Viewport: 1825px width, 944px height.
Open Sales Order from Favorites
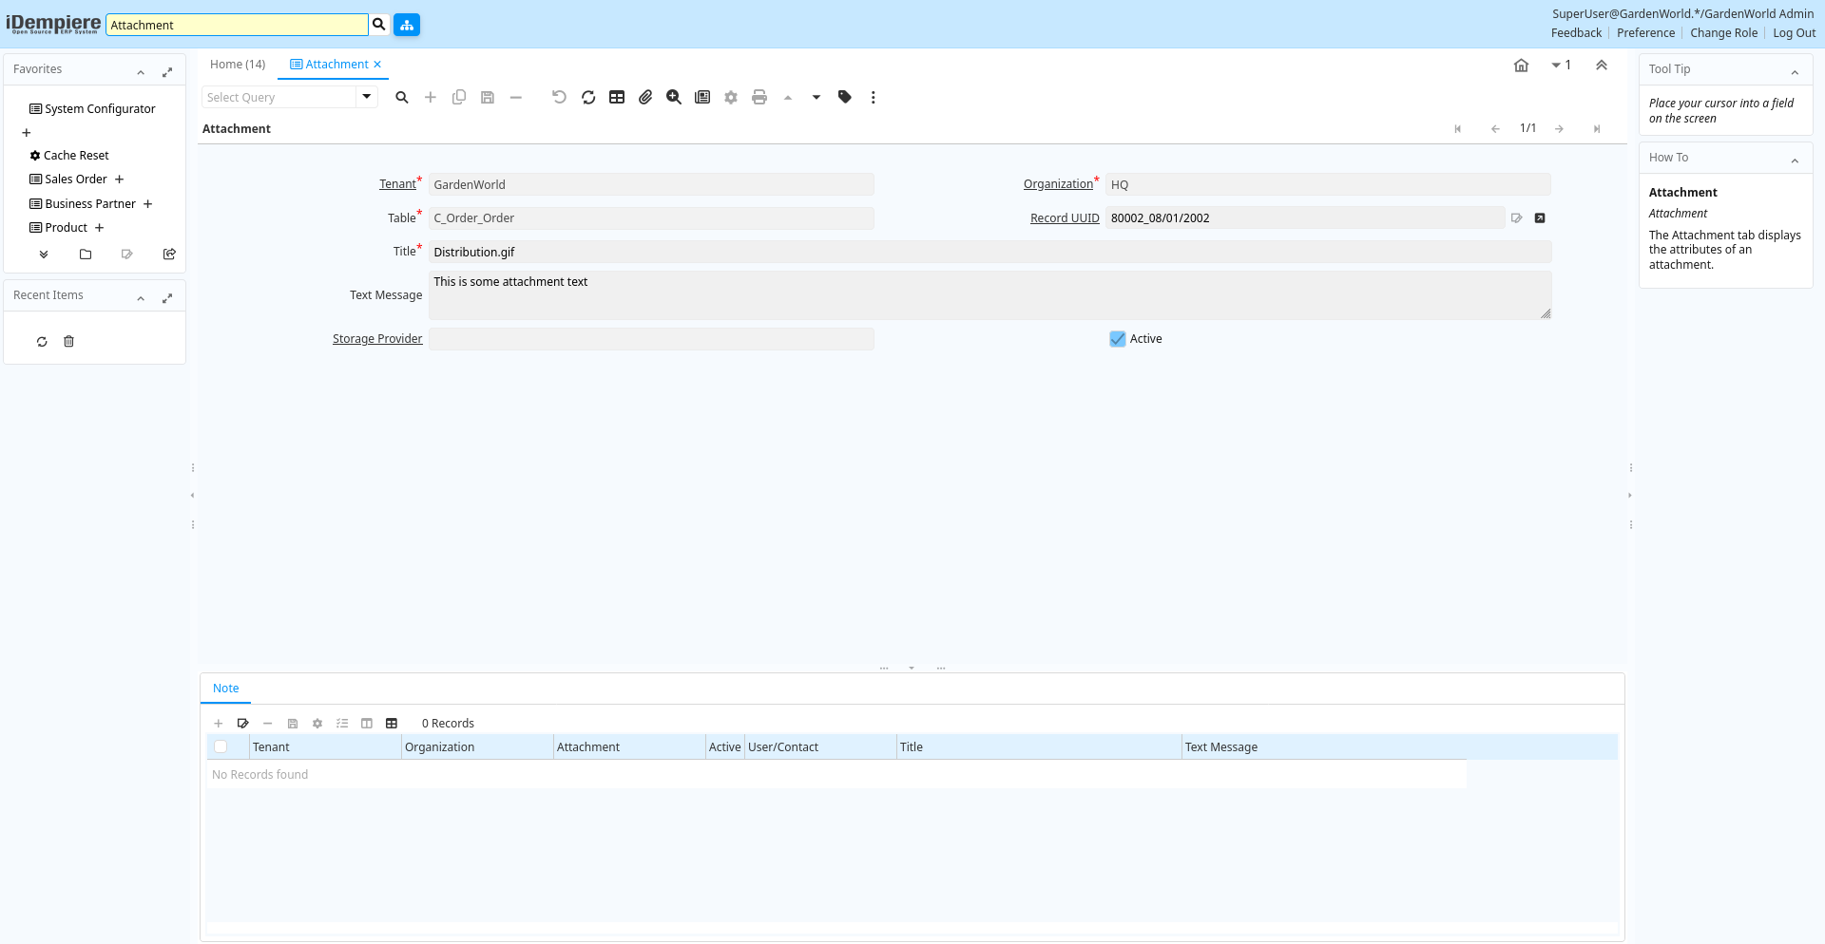(x=76, y=179)
